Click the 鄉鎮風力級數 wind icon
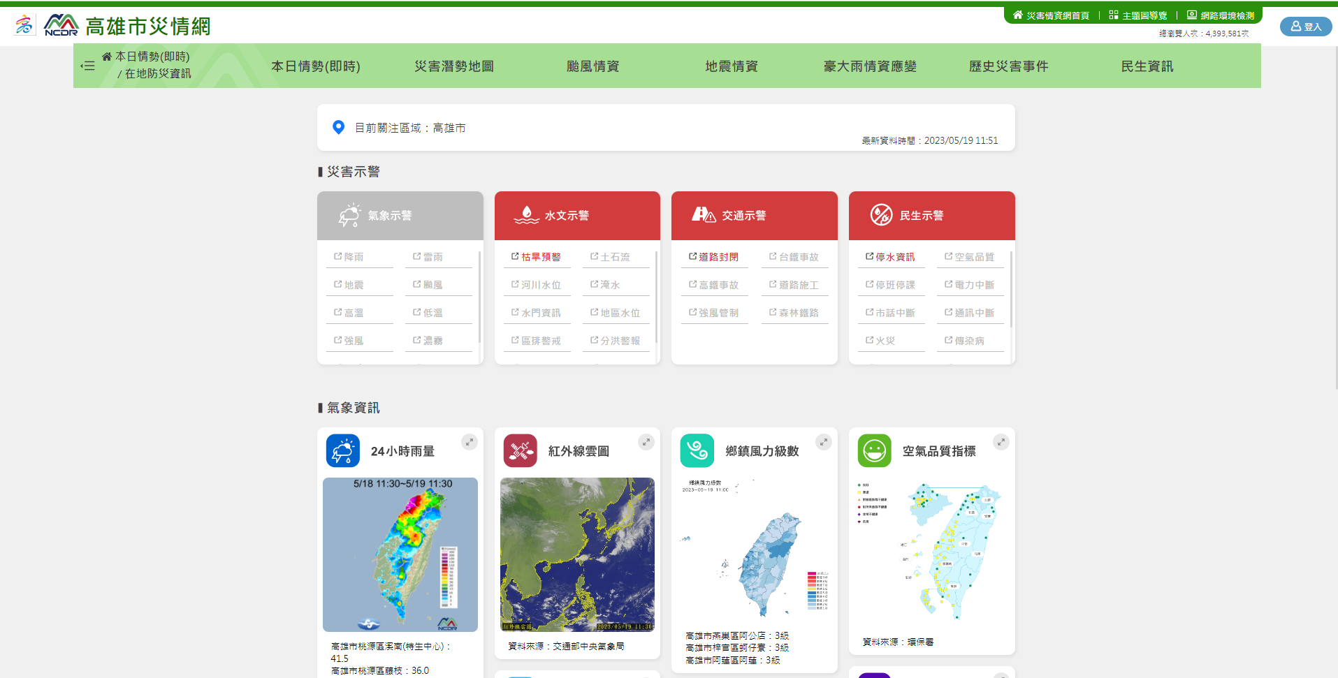The width and height of the screenshot is (1338, 678). coord(697,451)
